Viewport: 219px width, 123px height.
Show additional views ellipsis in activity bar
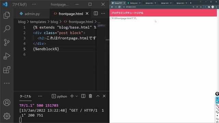click(7, 83)
